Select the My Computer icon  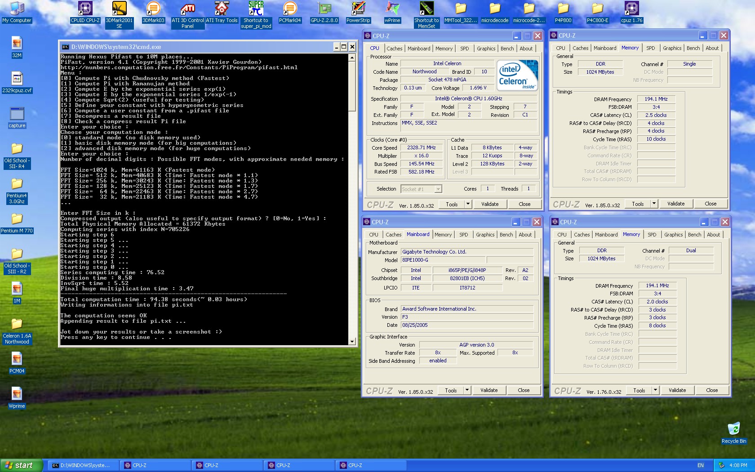(x=17, y=13)
